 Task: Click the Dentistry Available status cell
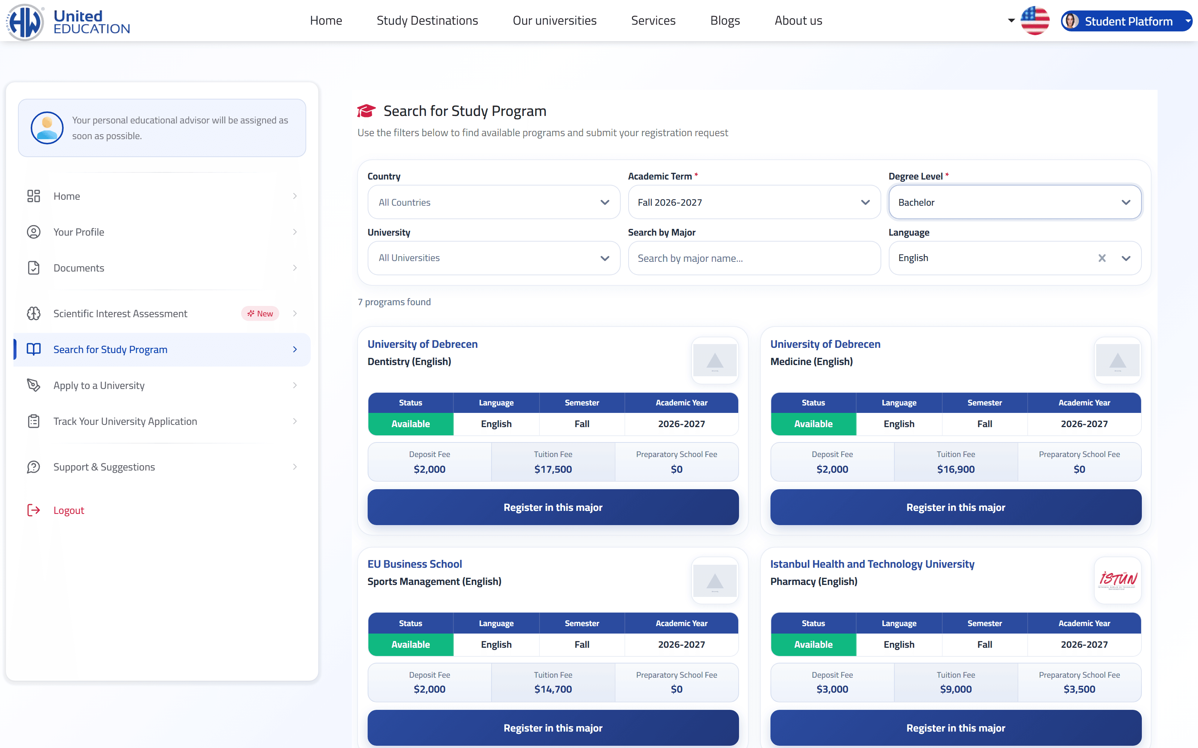410,424
